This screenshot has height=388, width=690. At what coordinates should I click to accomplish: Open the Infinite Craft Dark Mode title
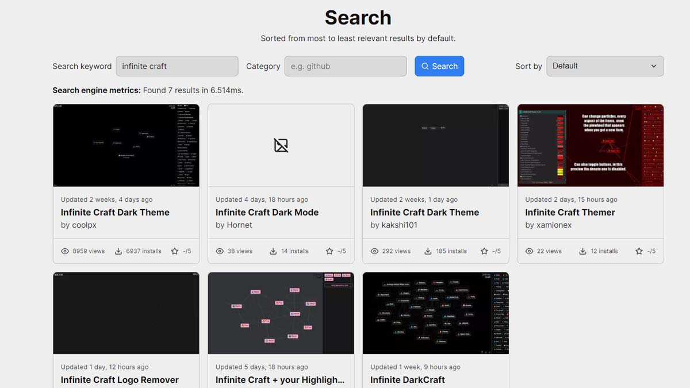(x=267, y=212)
